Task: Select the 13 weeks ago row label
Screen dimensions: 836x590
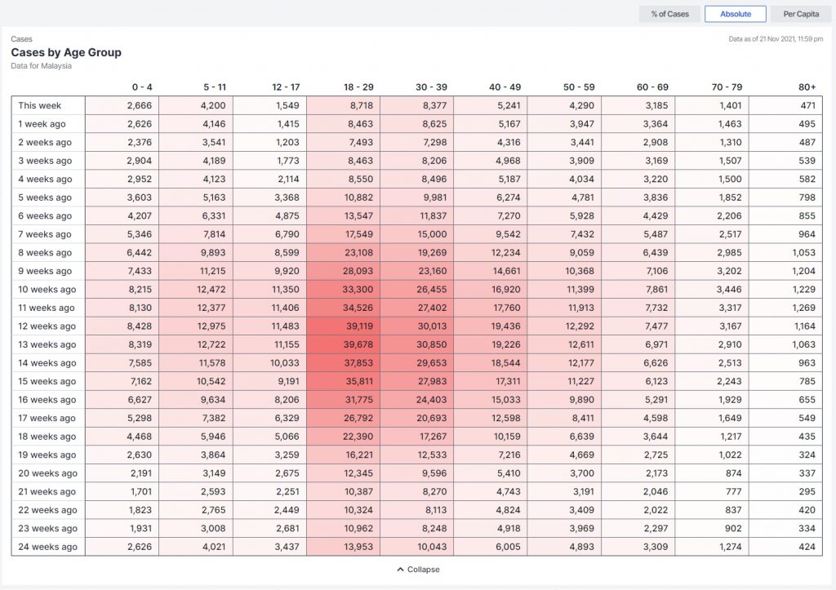Action: [47, 344]
